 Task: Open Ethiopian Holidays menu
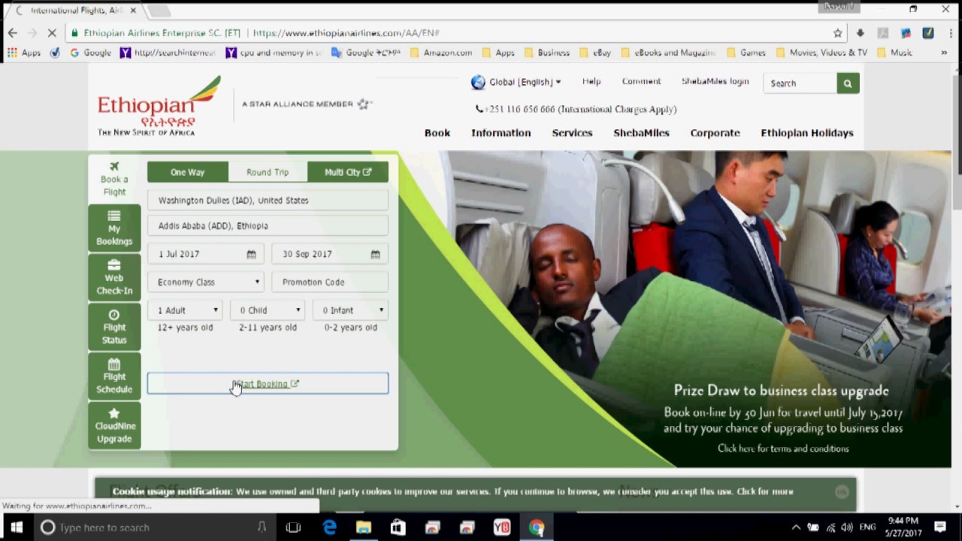pyautogui.click(x=807, y=133)
